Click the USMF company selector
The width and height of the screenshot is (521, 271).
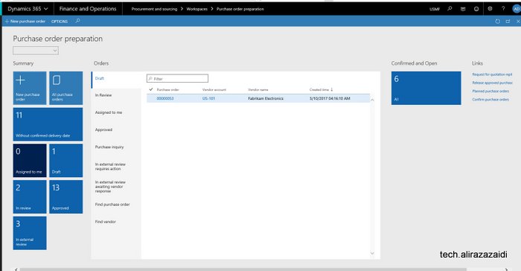tap(435, 9)
